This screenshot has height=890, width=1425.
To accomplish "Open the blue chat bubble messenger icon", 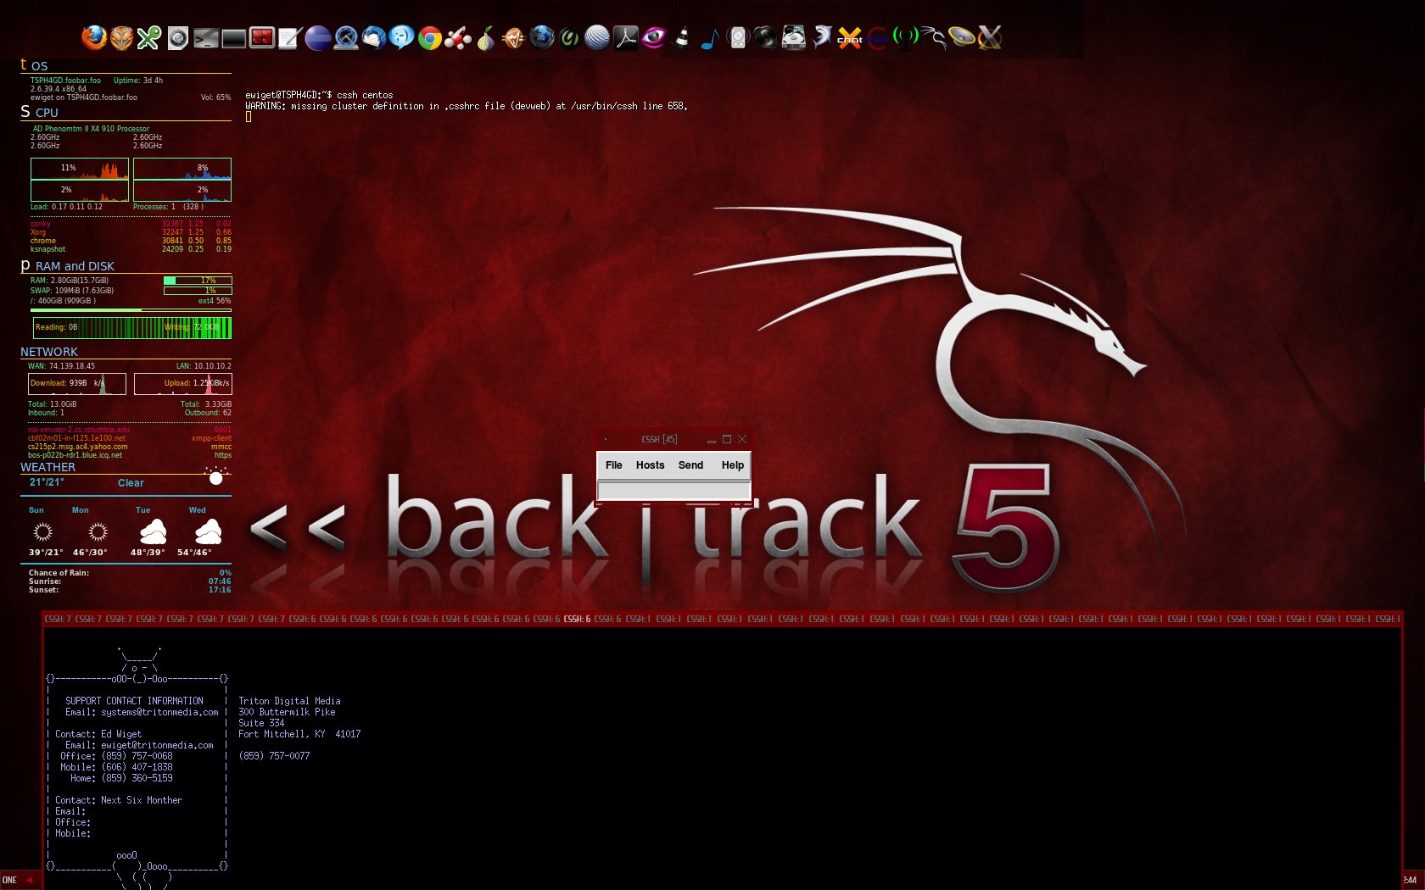I will (402, 37).
